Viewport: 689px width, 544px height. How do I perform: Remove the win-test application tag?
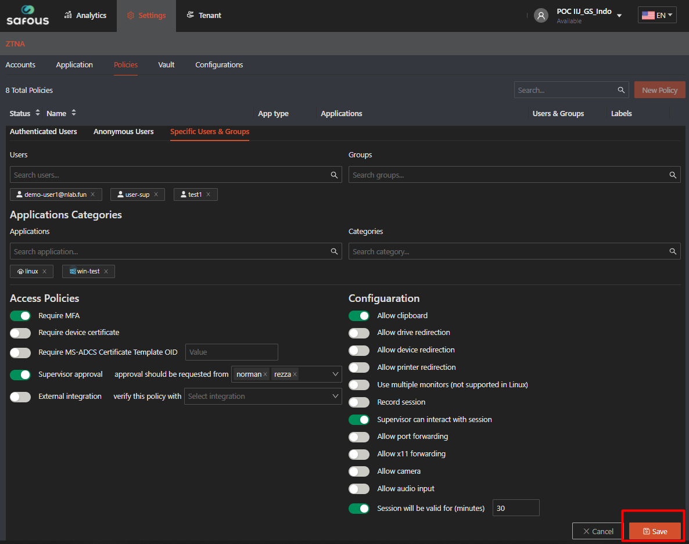click(106, 271)
